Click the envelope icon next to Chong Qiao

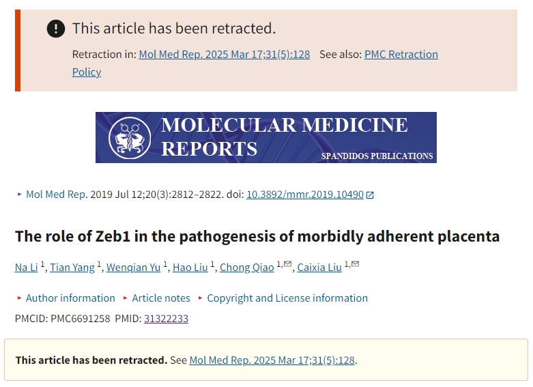pos(287,263)
